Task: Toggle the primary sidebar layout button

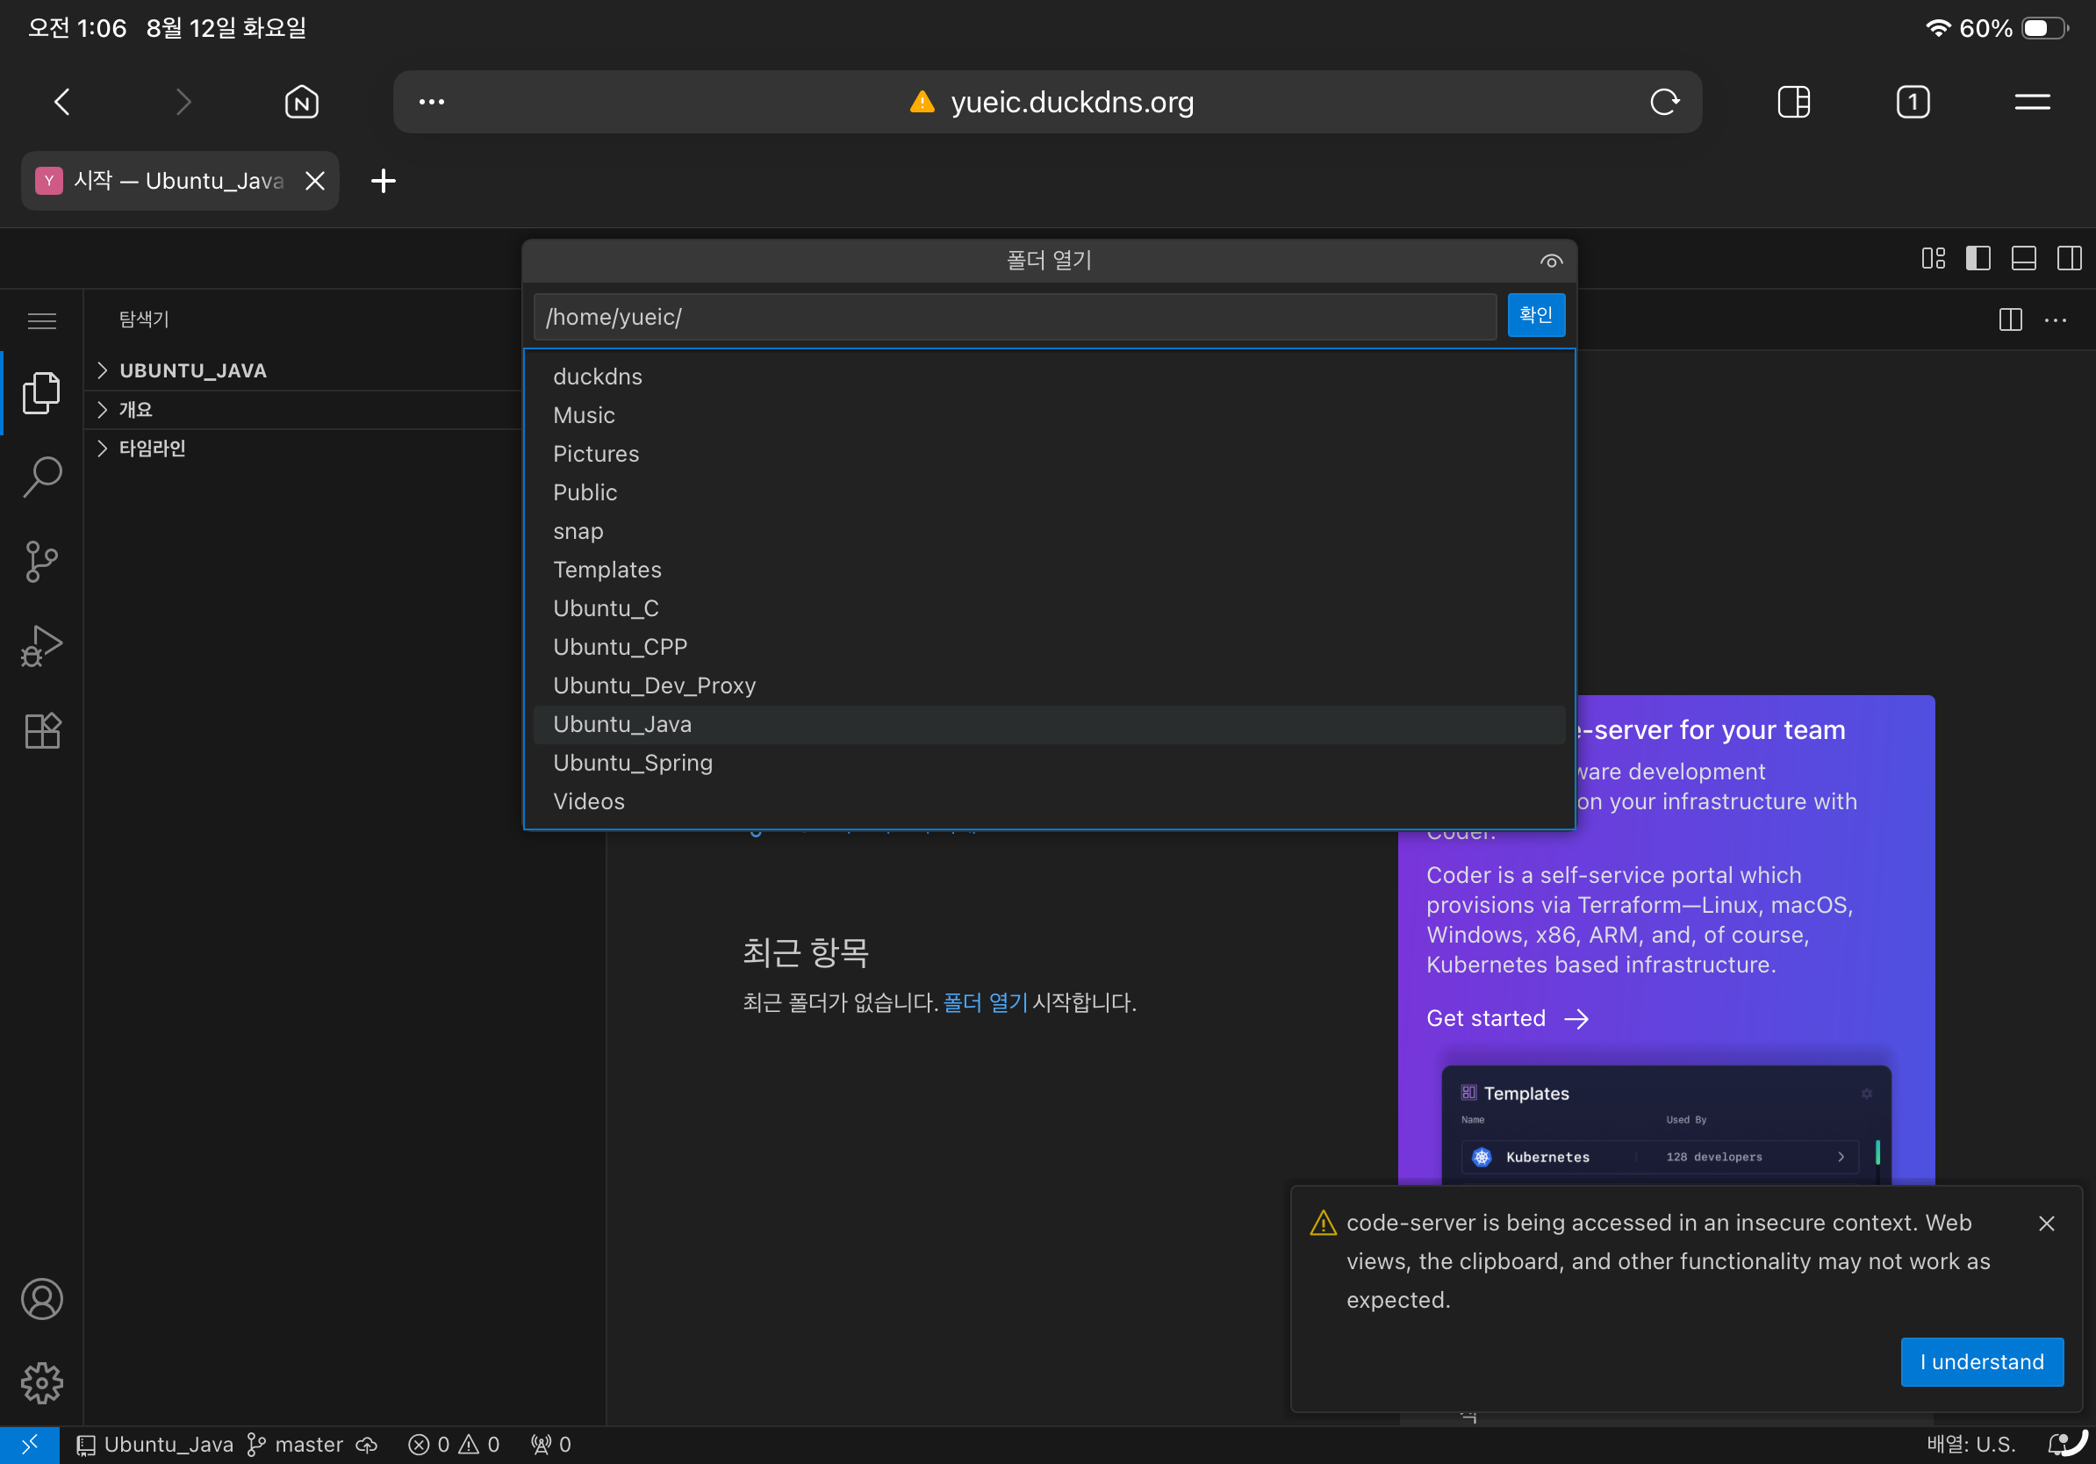Action: (x=1978, y=258)
